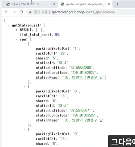
Task: Click the forward navigation arrow
Action: pyautogui.click(x=14, y=12)
